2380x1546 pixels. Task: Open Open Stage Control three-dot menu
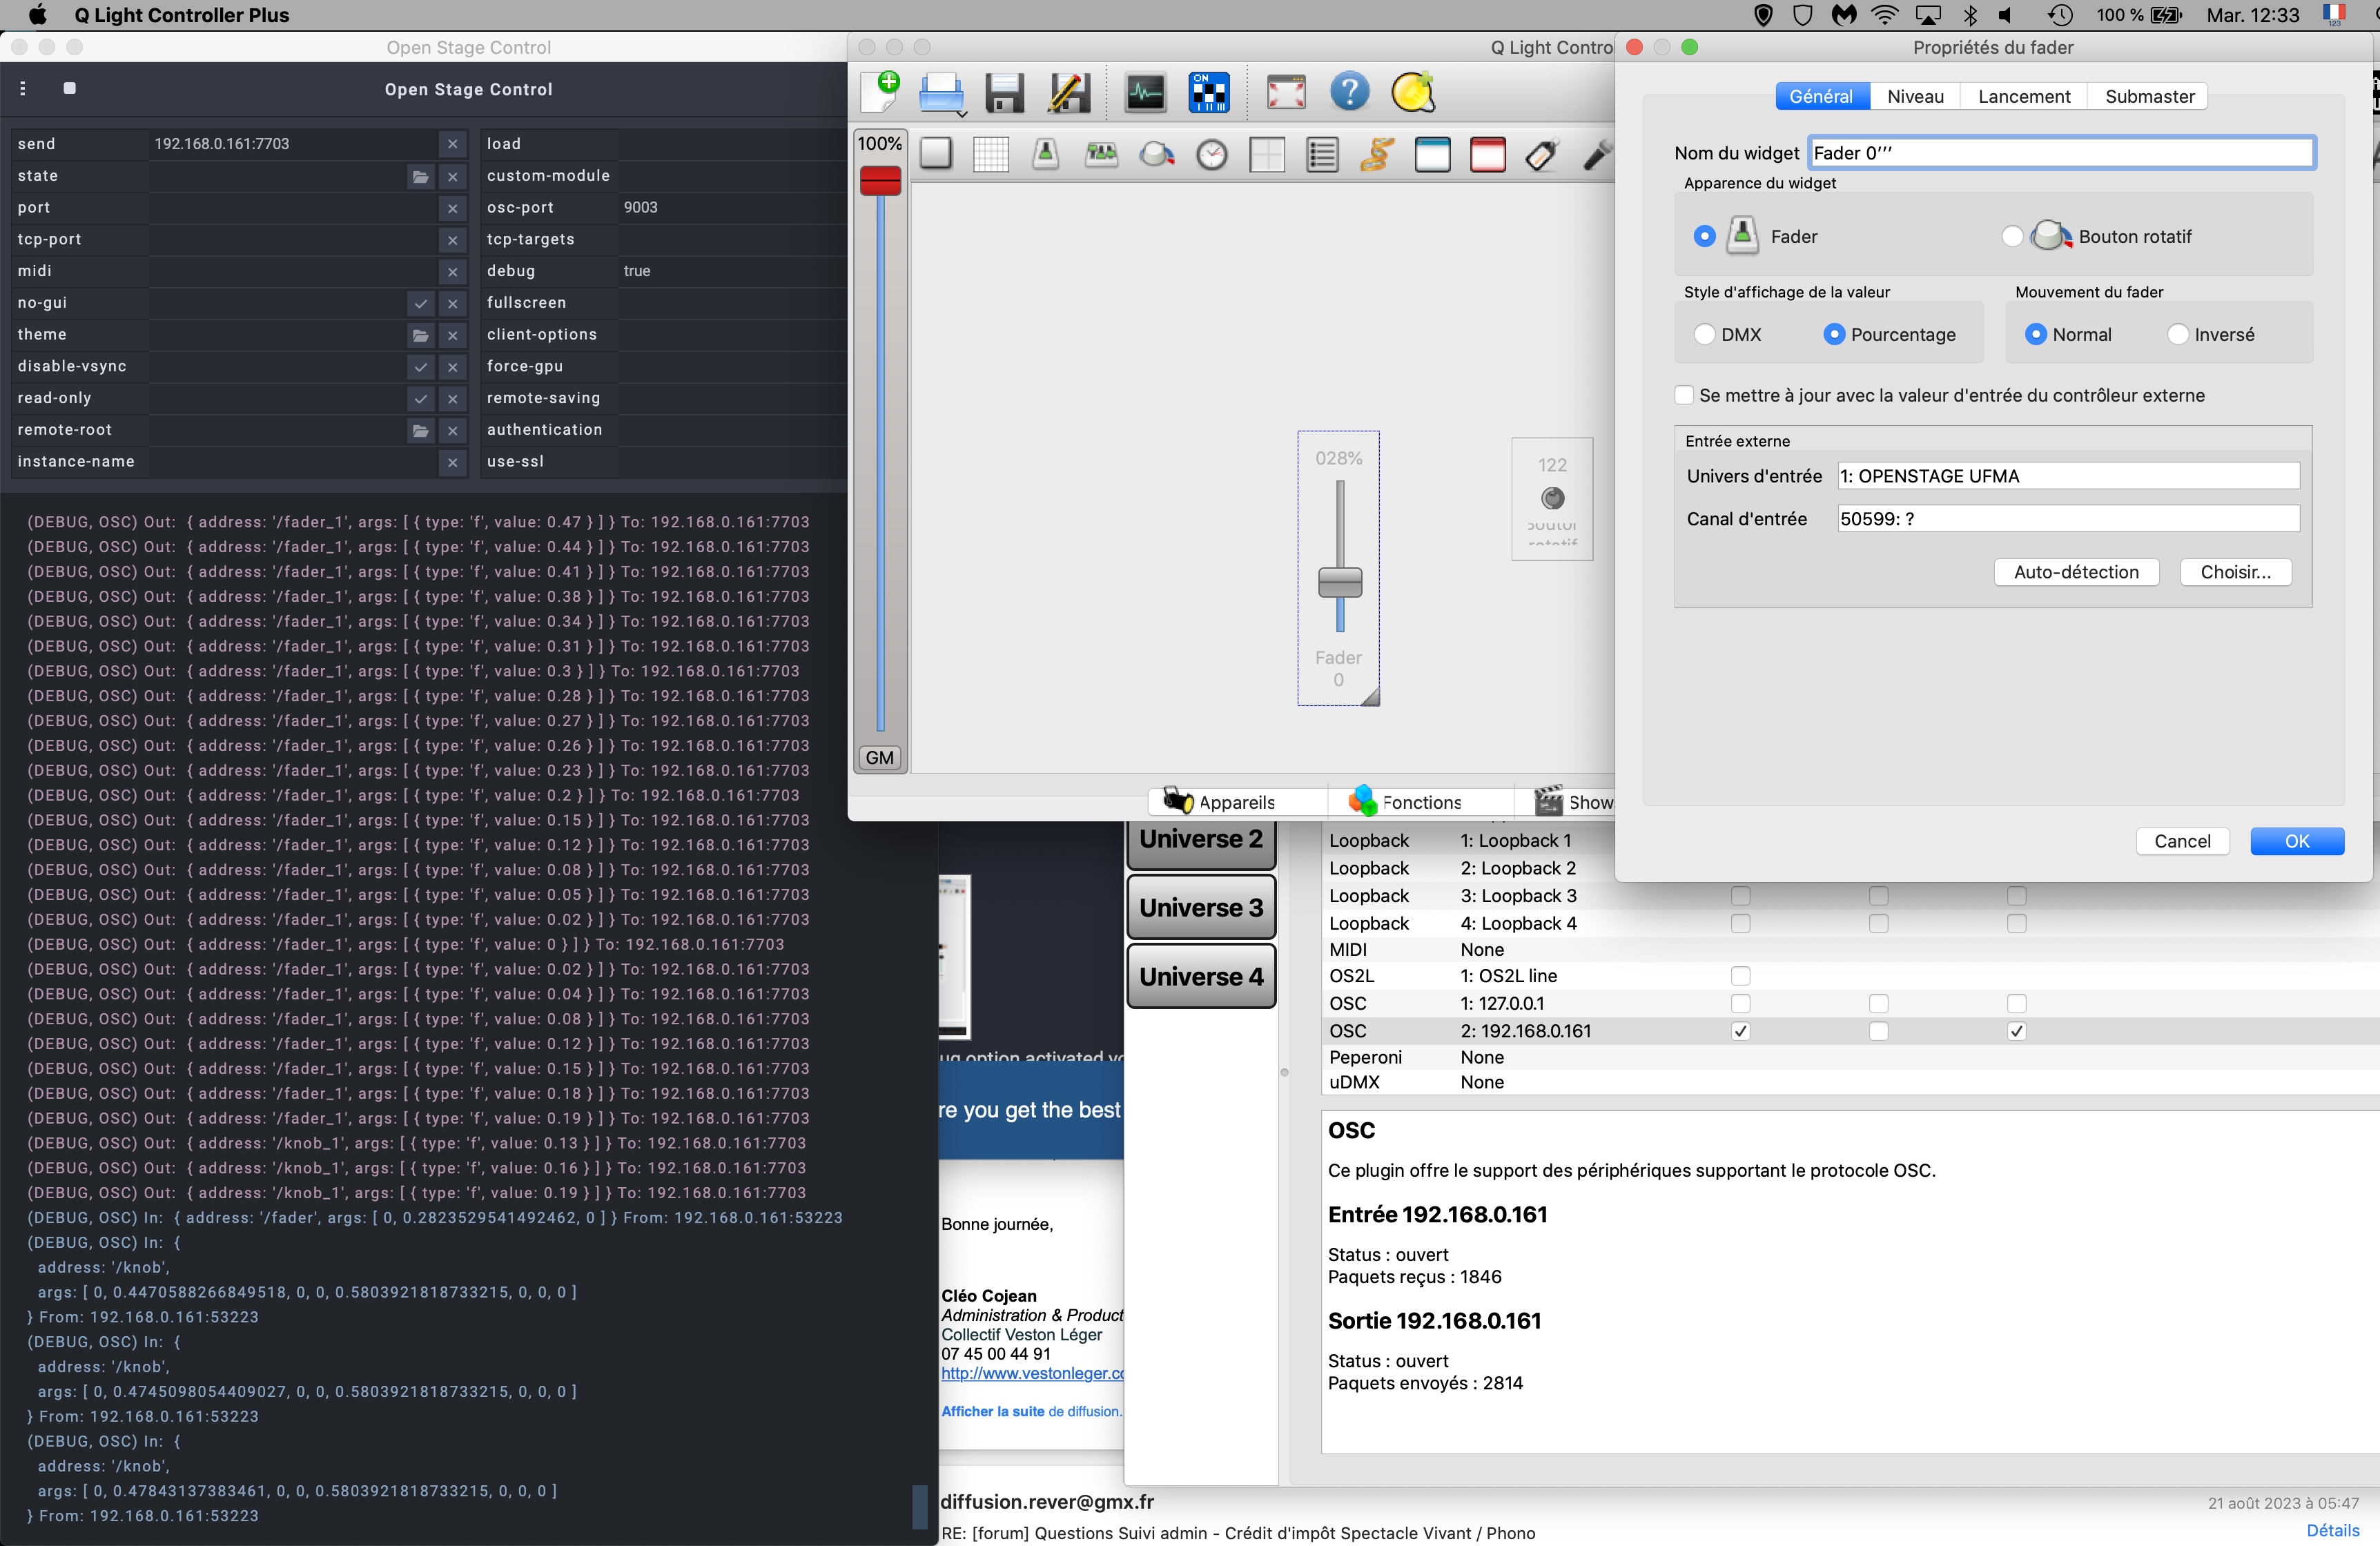click(23, 88)
